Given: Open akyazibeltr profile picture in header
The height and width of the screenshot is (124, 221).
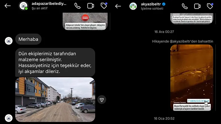Looking at the screenshot, I should click(x=133, y=6).
